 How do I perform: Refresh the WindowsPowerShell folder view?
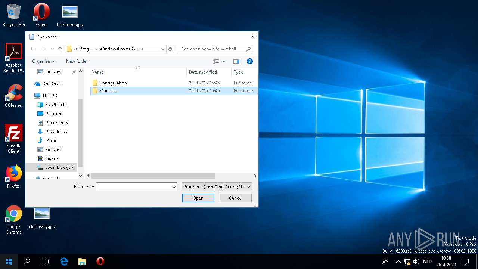(170, 49)
